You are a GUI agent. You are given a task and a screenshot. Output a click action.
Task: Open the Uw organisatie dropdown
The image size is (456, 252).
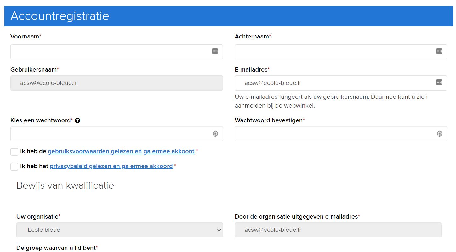(119, 230)
